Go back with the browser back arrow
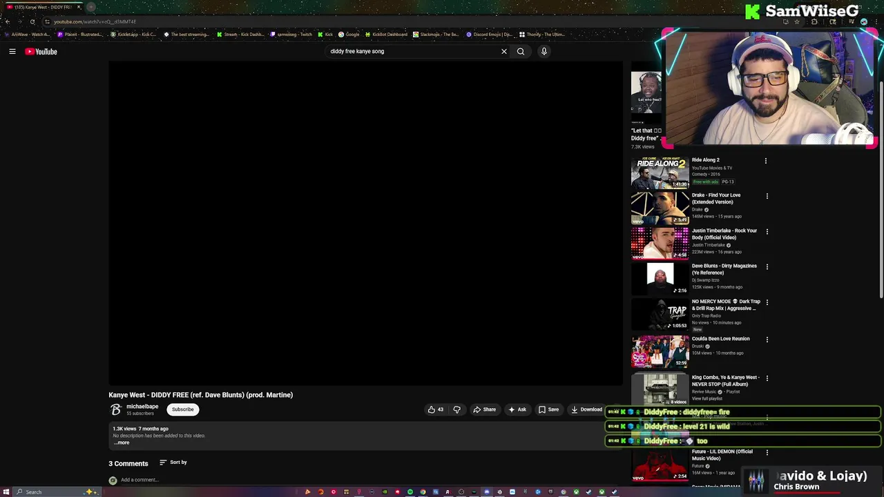The width and height of the screenshot is (884, 497). pos(8,21)
